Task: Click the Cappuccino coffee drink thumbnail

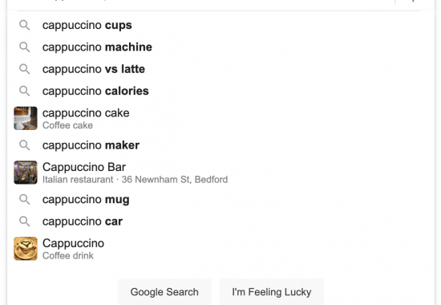Action: pos(26,248)
